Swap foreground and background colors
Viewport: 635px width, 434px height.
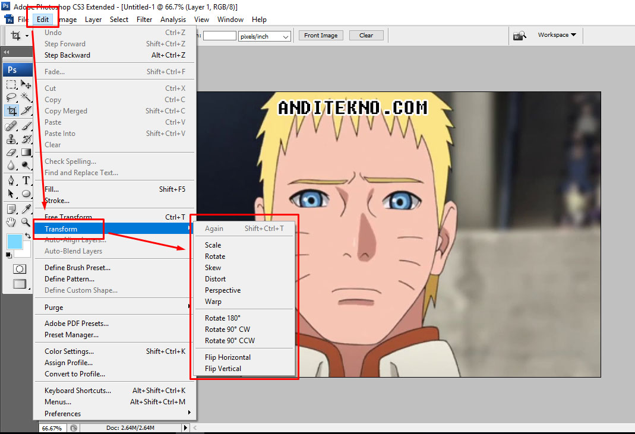coord(27,236)
